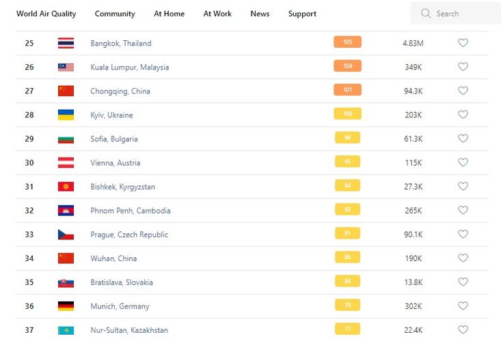Go to the News section
This screenshot has width=501, height=341.
pyautogui.click(x=260, y=14)
